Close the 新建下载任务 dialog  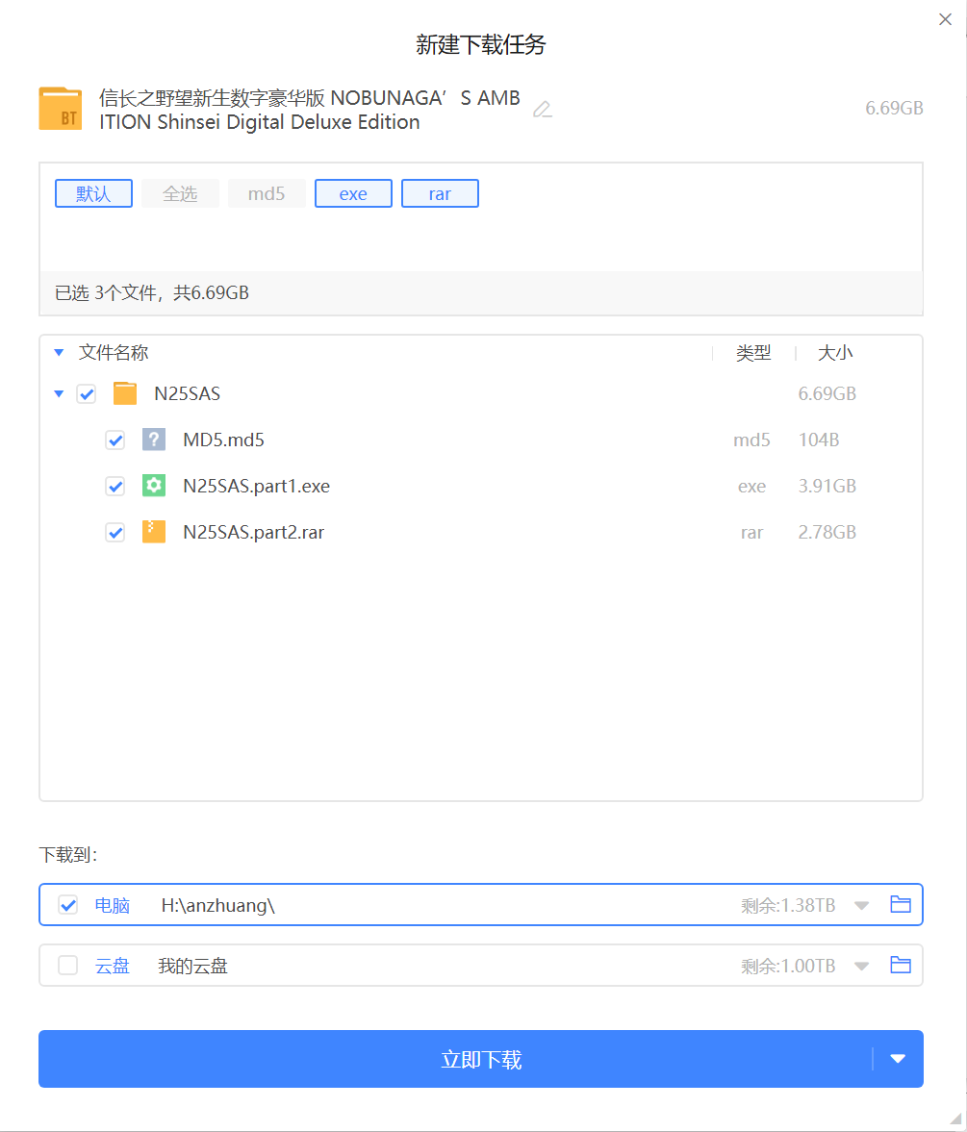click(945, 19)
